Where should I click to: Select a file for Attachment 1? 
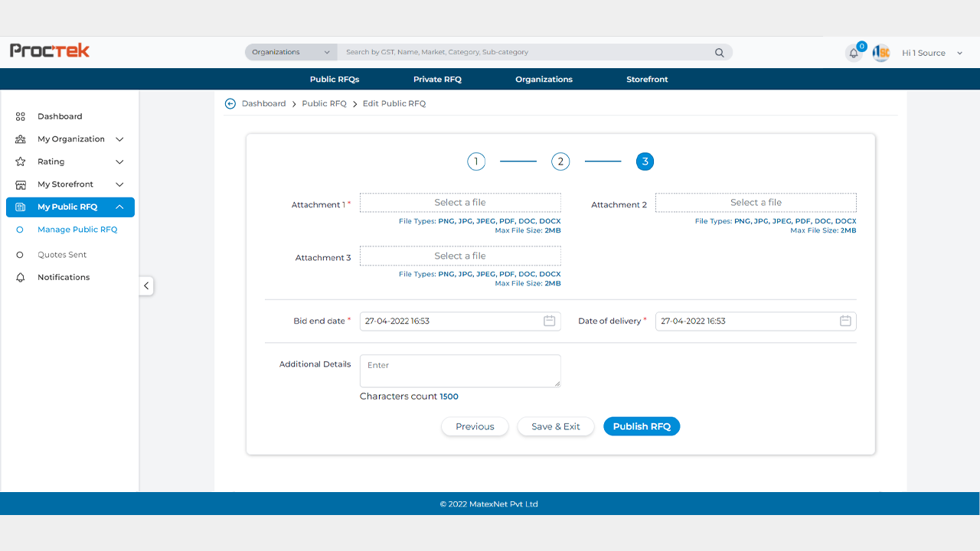[460, 203]
